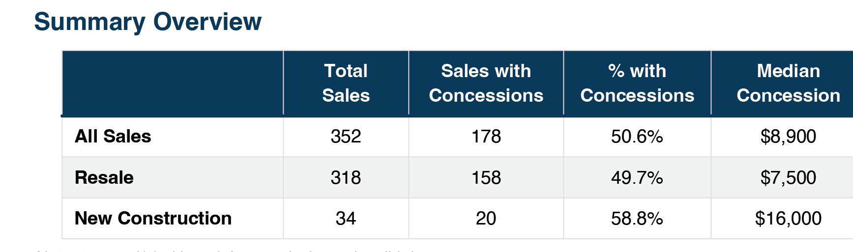Image resolution: width=853 pixels, height=252 pixels.
Task: Click the Sales with Concessions header
Action: [486, 83]
